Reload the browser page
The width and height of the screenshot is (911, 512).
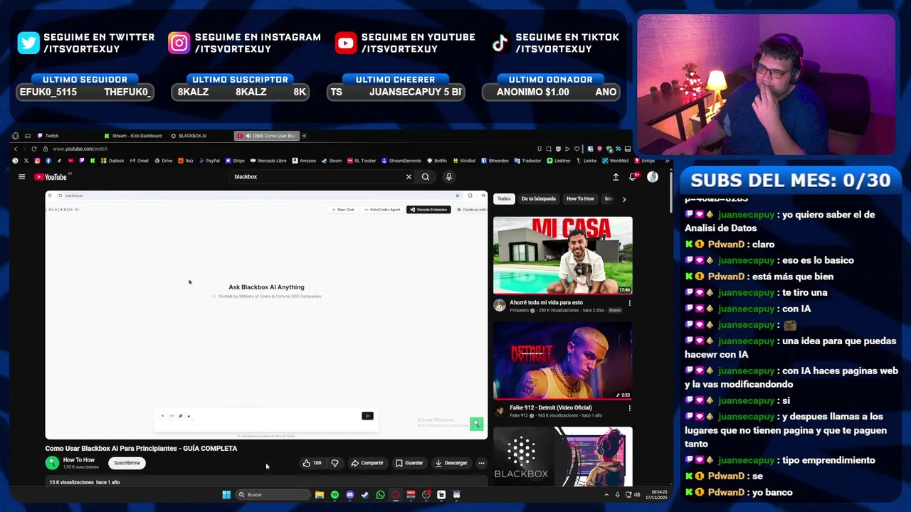33,149
